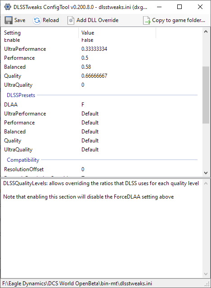Open Performance preset Default value
The height and width of the screenshot is (288, 211).
click(x=90, y=123)
